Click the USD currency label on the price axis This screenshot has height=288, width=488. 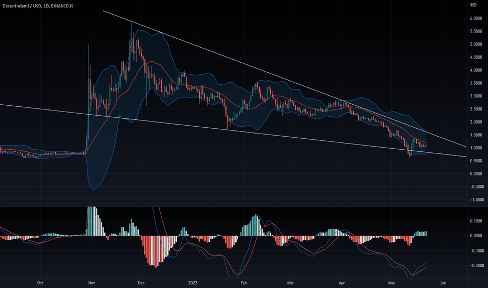pyautogui.click(x=473, y=5)
